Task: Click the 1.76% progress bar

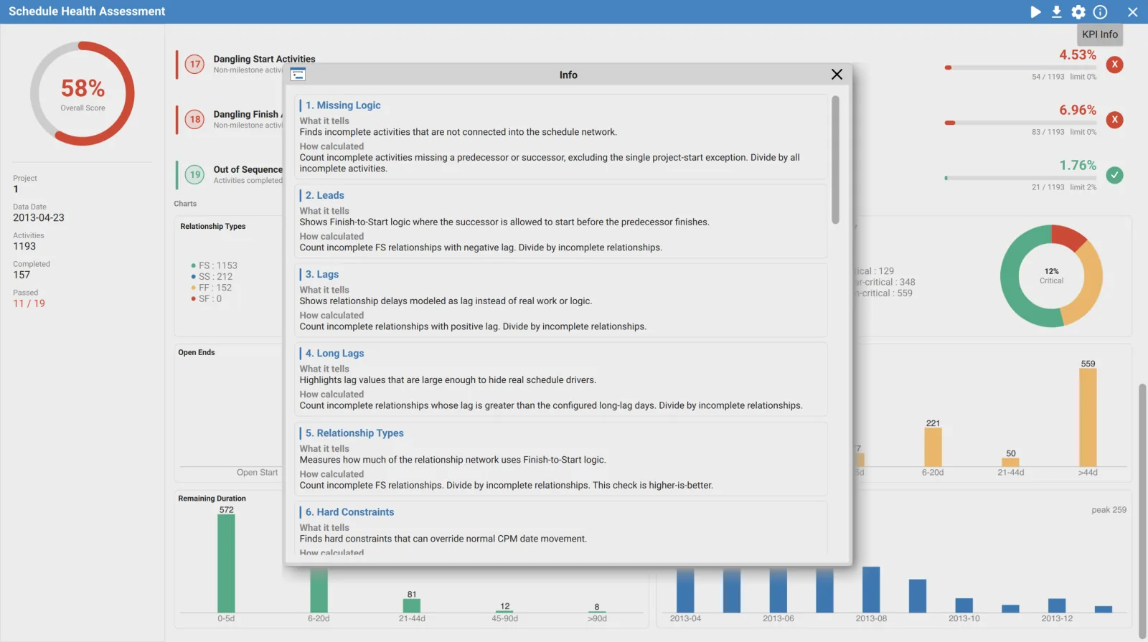Action: click(1020, 178)
